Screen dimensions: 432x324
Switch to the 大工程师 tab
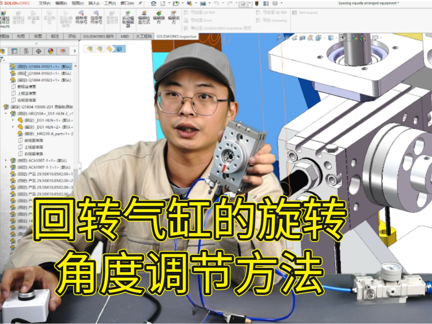(144, 36)
